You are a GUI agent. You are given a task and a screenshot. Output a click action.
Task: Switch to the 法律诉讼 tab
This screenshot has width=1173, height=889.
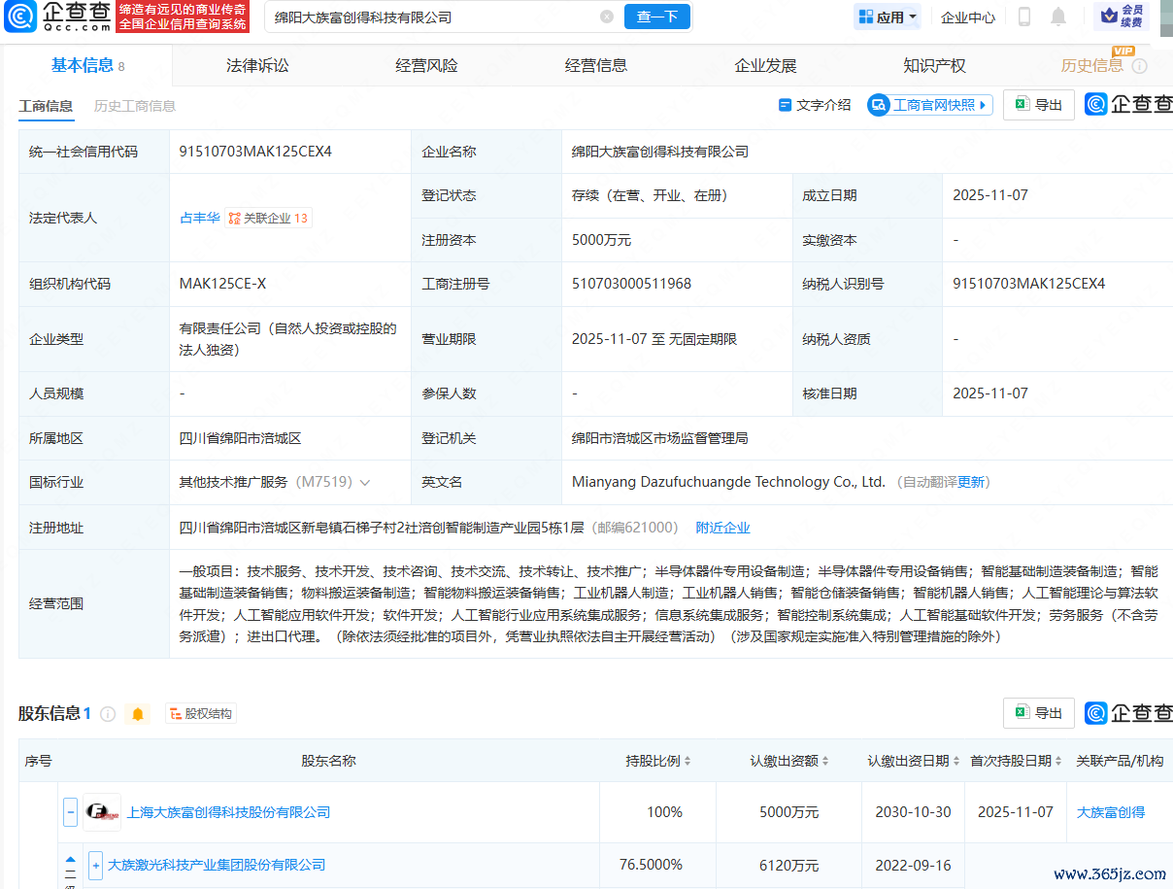pos(257,65)
